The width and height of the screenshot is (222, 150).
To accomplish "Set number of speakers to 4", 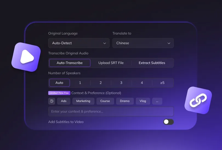I will (x=142, y=83).
